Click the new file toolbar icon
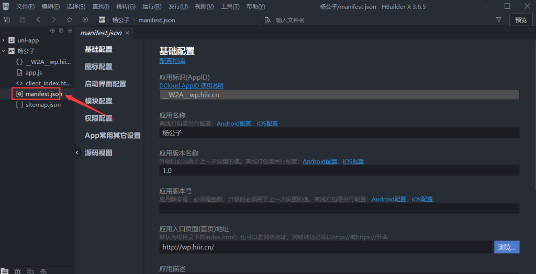536x274 pixels. tap(7, 20)
